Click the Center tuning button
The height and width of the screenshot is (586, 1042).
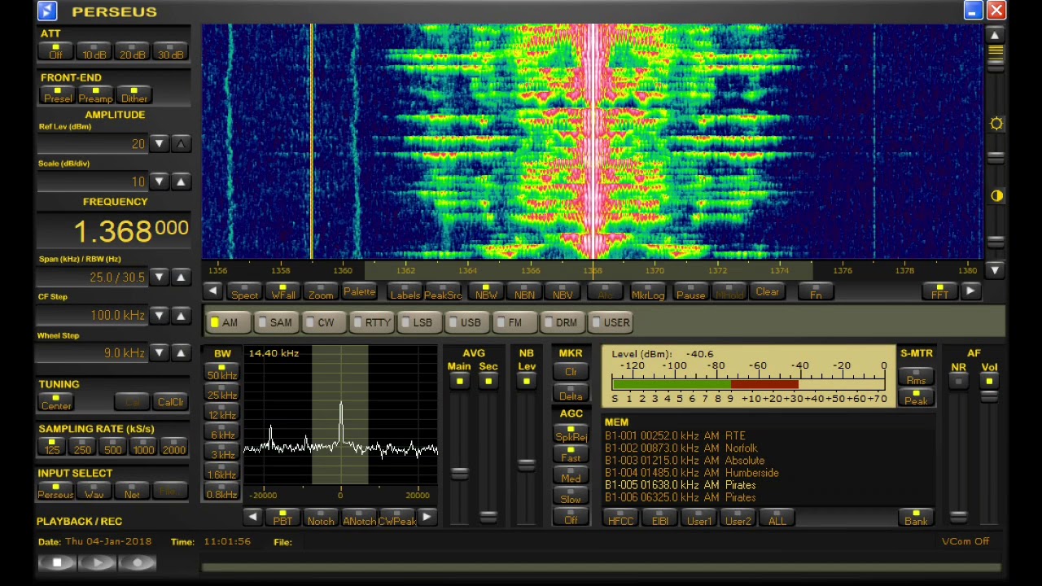tap(56, 402)
